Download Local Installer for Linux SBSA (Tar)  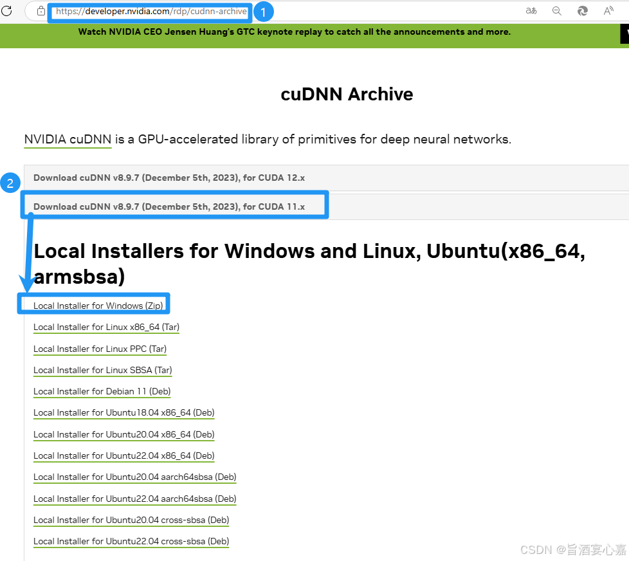103,370
